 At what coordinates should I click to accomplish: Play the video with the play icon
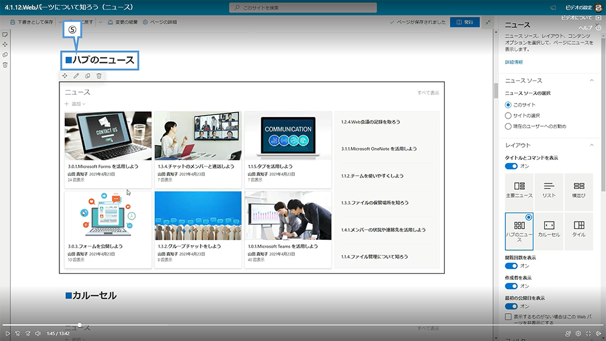(7, 333)
